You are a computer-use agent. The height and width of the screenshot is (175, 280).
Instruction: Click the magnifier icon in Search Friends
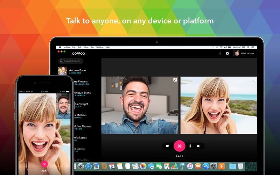point(62,61)
